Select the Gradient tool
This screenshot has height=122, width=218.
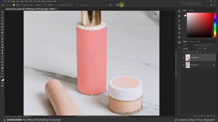2,47
